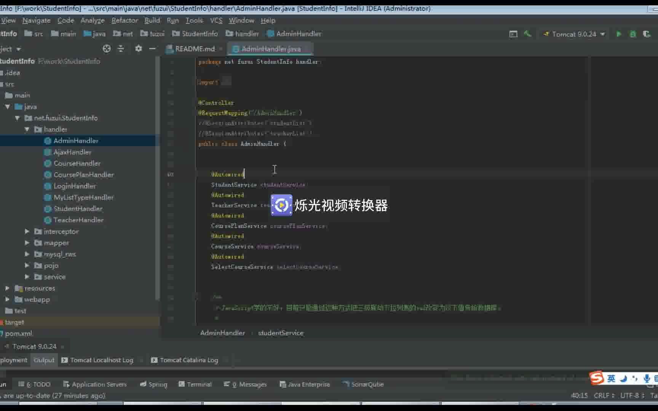Open Project panel settings via gear icon
This screenshot has width=658, height=411.
[x=138, y=49]
